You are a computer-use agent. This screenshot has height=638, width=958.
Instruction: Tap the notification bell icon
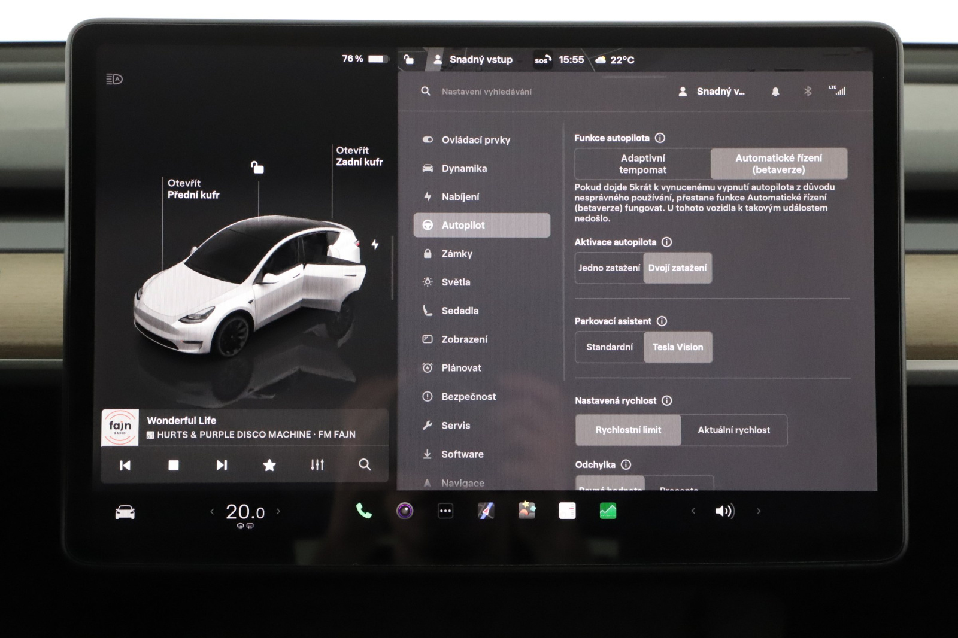click(x=775, y=92)
